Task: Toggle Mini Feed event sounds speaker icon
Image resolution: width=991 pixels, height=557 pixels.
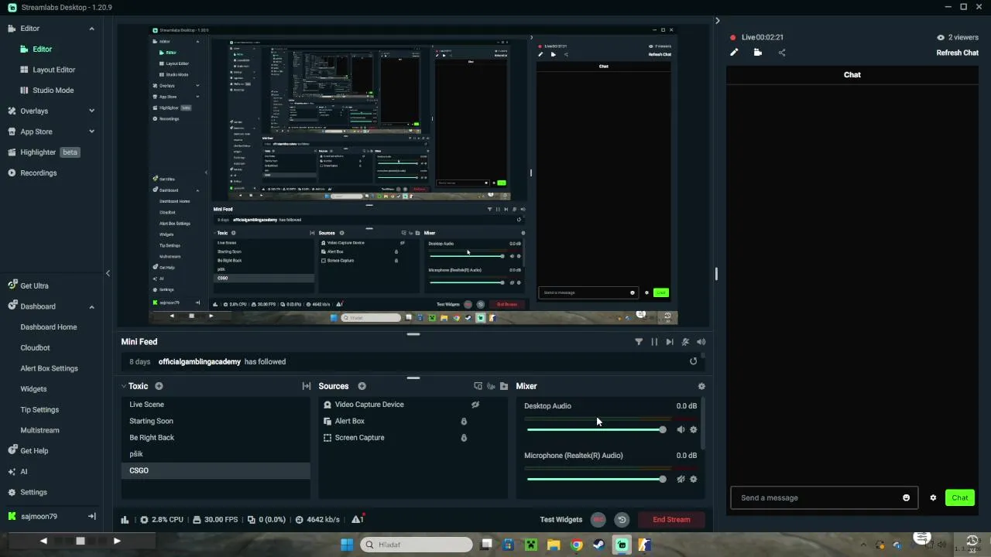Action: point(701,341)
